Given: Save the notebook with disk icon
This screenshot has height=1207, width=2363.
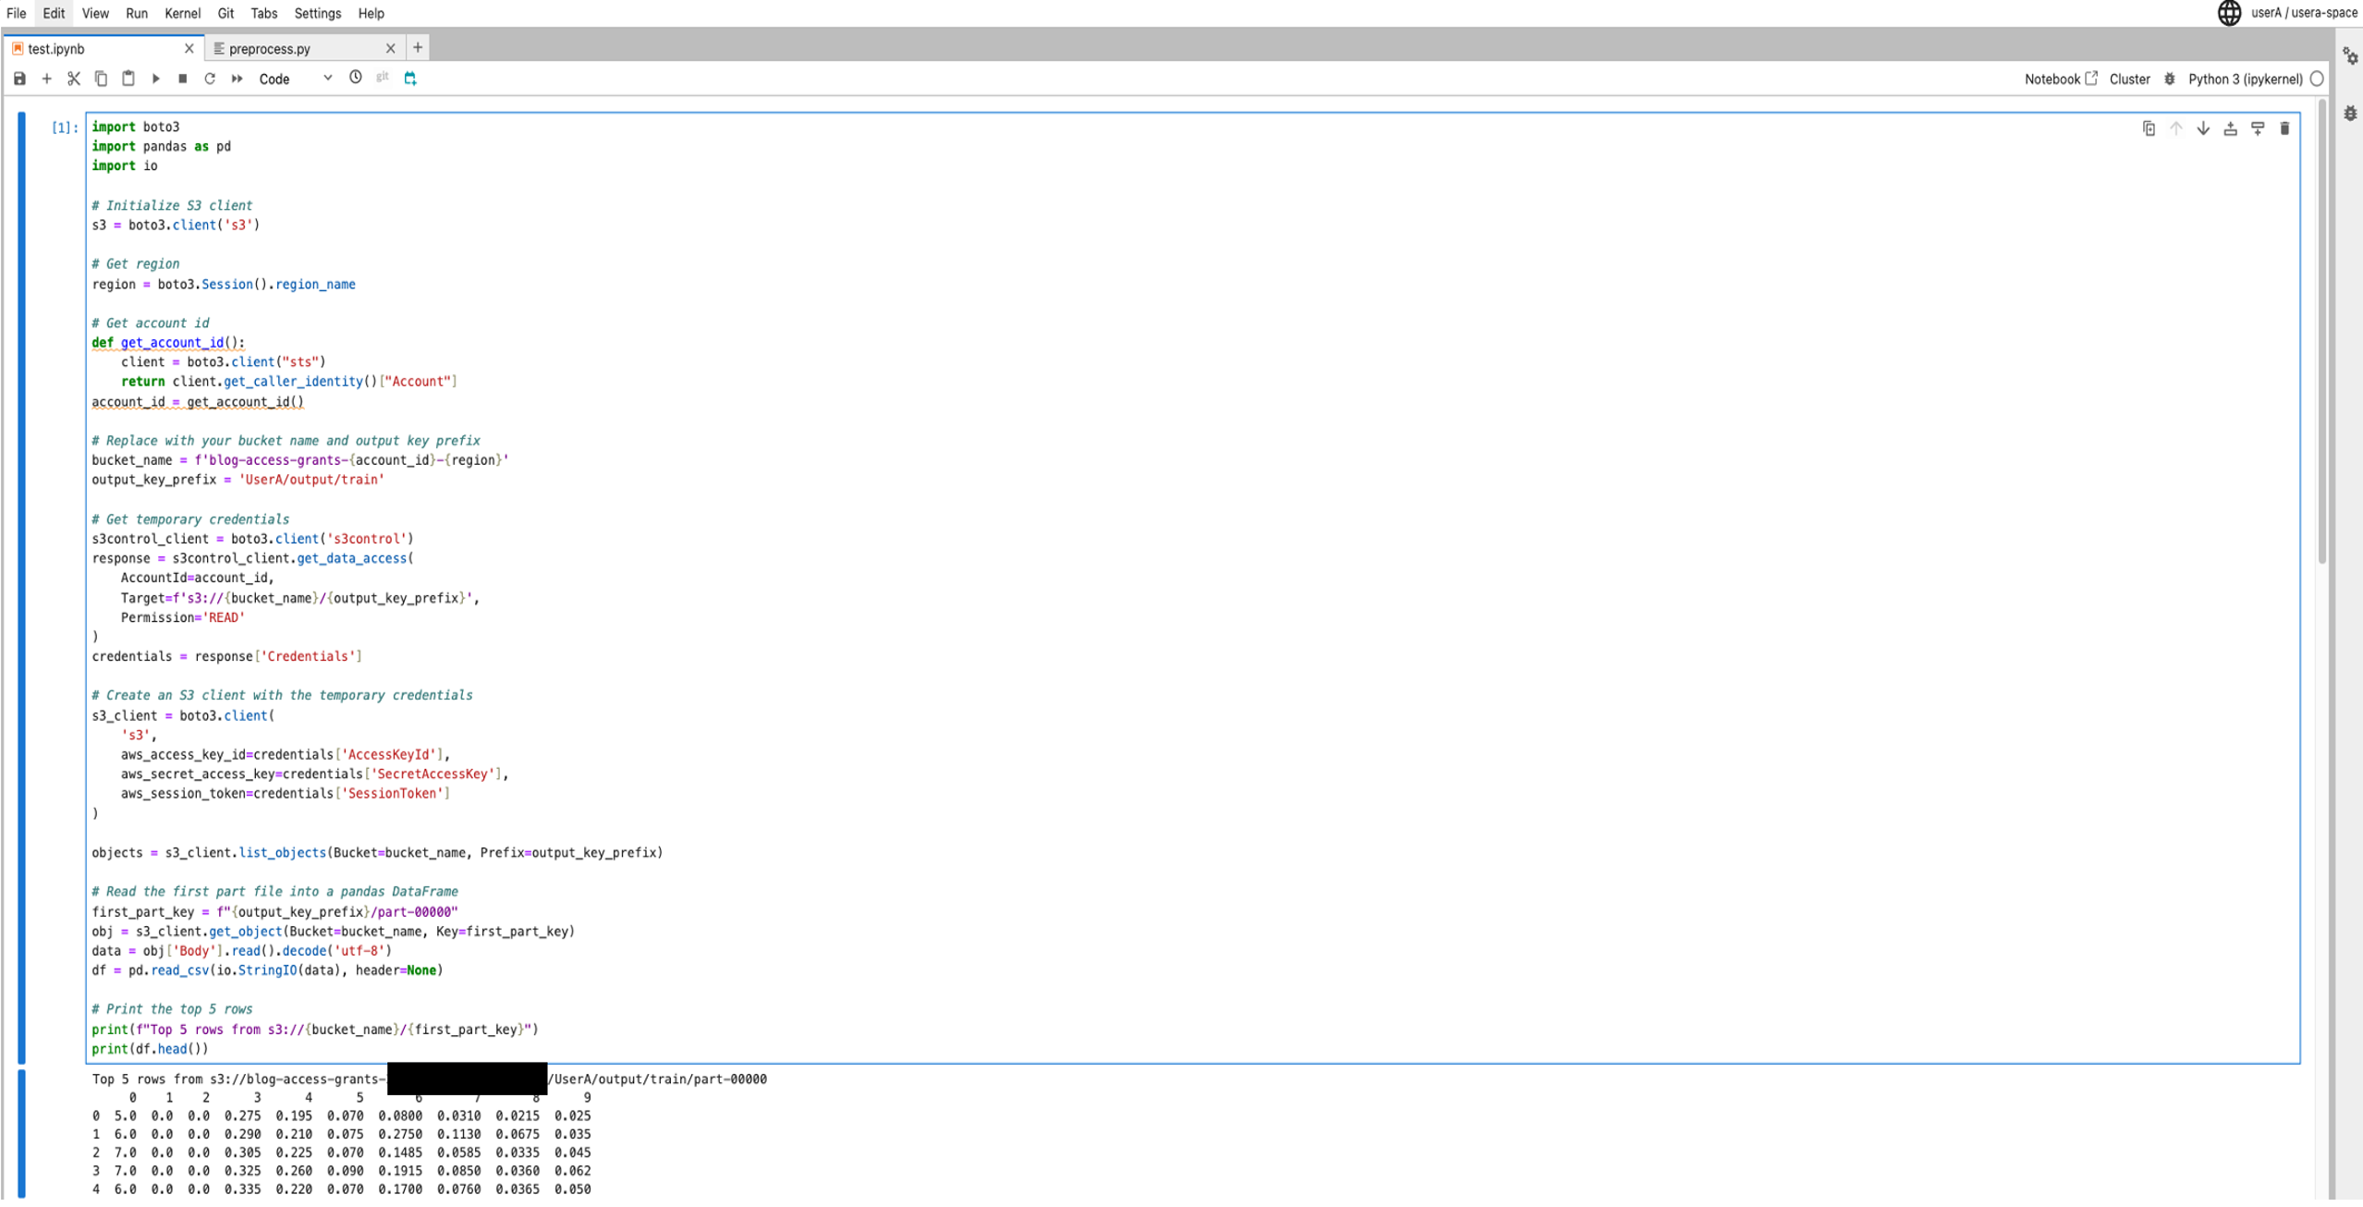Looking at the screenshot, I should tap(19, 79).
